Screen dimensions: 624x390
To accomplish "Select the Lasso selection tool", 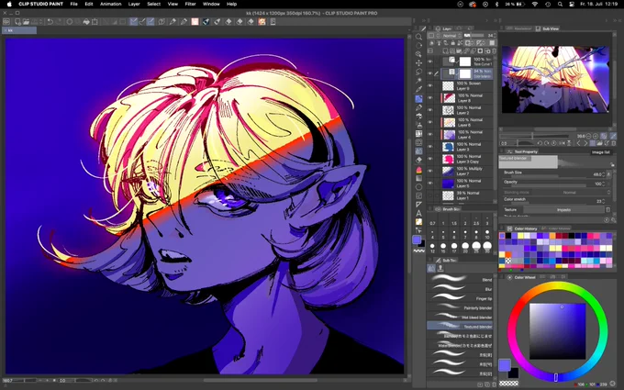I will tap(418, 72).
